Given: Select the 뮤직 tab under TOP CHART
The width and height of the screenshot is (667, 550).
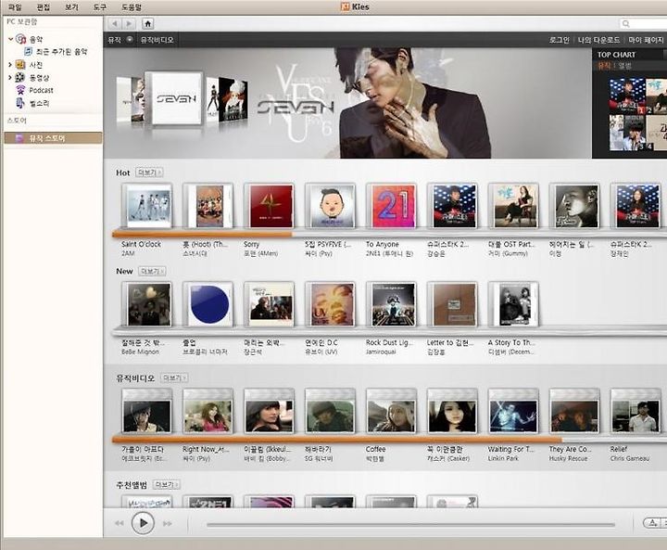Looking at the screenshot, I should click(604, 66).
